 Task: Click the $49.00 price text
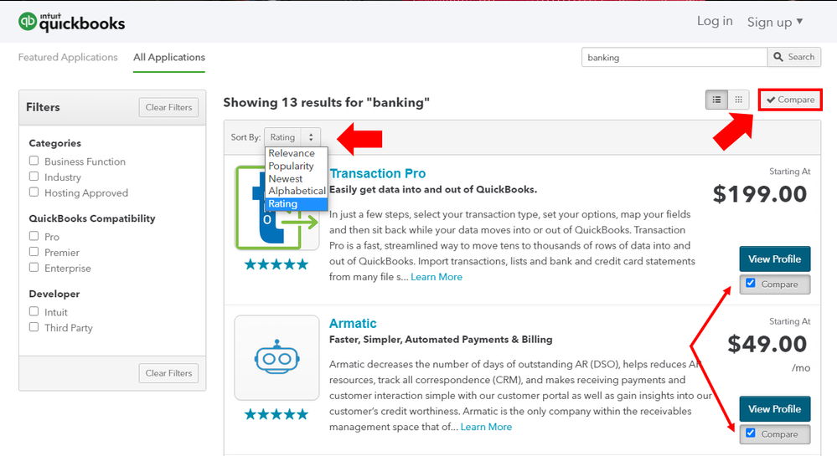coord(767,344)
